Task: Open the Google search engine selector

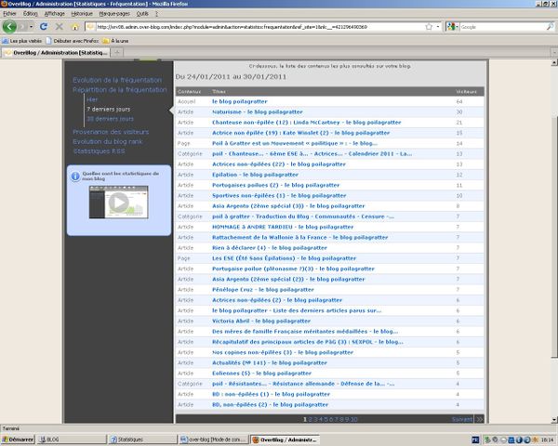Action: (453, 27)
